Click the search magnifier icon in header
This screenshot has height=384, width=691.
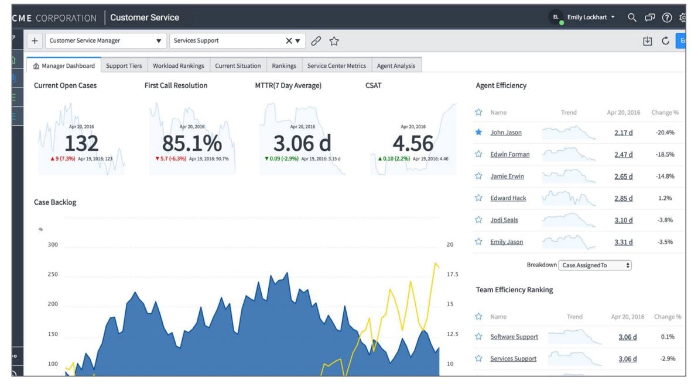click(632, 18)
